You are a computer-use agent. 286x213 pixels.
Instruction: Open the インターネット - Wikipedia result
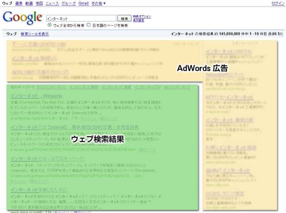(36, 96)
